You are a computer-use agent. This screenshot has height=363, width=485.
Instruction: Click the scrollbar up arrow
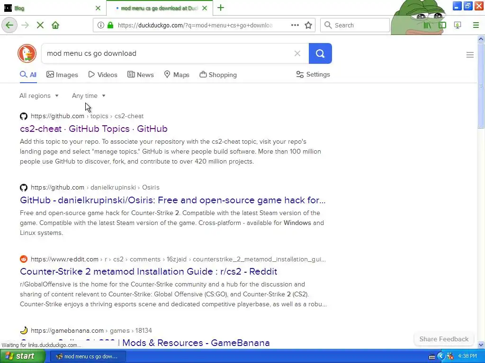coord(481,39)
